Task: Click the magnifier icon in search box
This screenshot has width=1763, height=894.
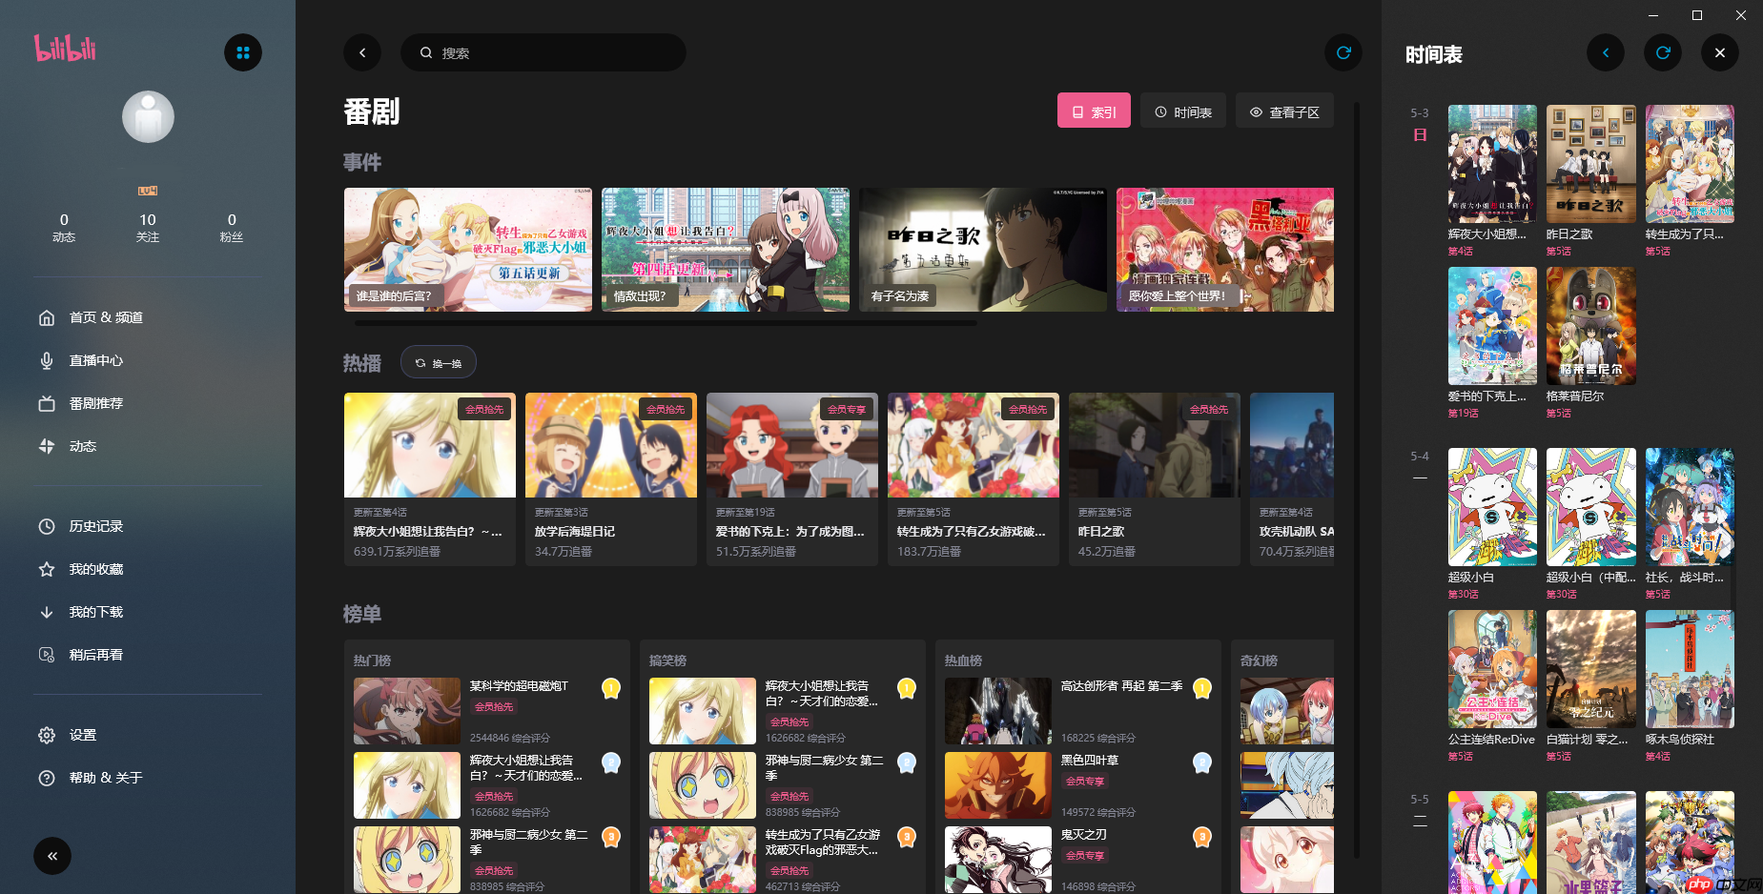Action: (426, 52)
